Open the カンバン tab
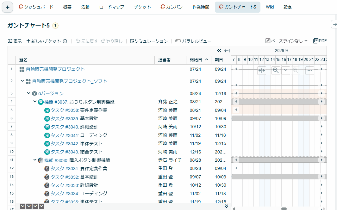Viewport: 337px width, 210px height. (172, 7)
